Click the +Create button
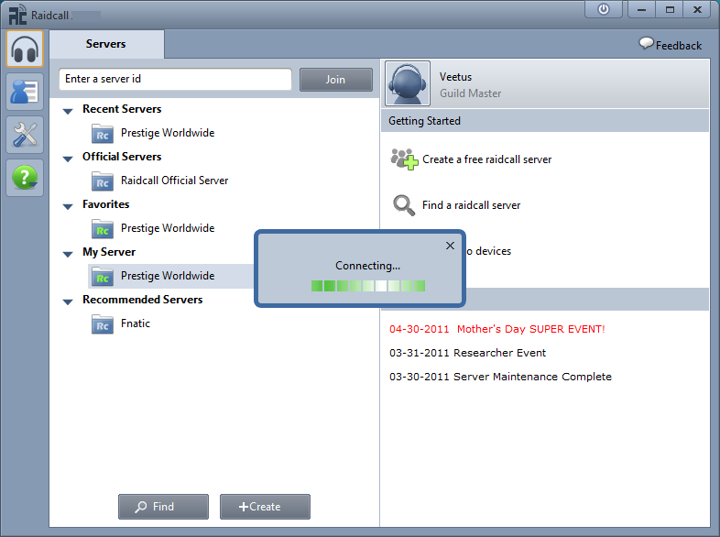This screenshot has width=720, height=537. pyautogui.click(x=265, y=507)
